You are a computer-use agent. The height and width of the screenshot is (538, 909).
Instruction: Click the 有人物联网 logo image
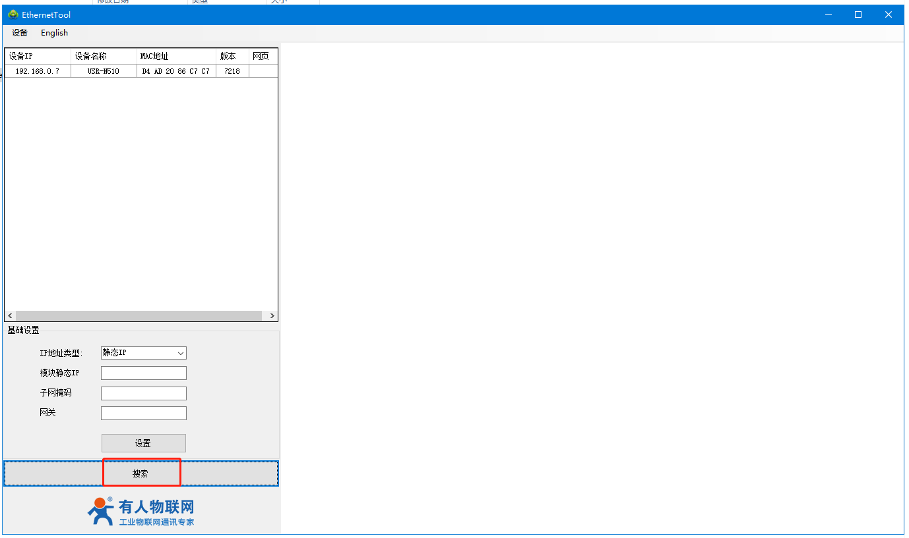pos(141,512)
